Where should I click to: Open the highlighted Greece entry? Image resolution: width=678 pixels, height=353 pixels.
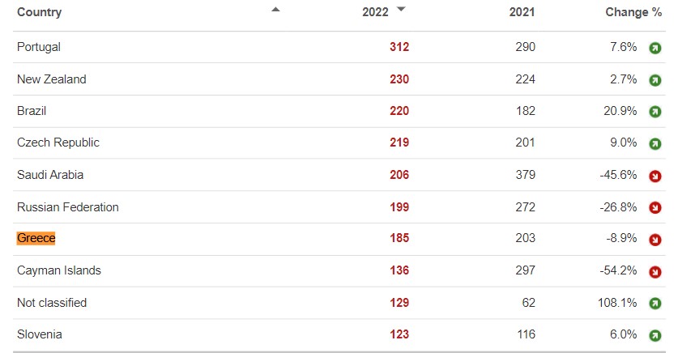36,238
